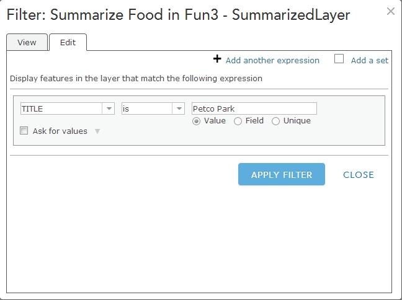This screenshot has height=300, width=402.
Task: Switch to the View tab
Action: pos(27,42)
